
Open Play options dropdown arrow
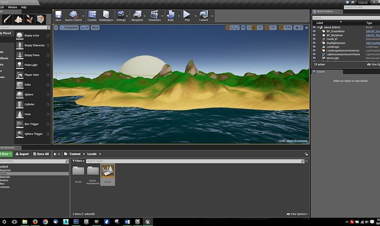click(195, 16)
